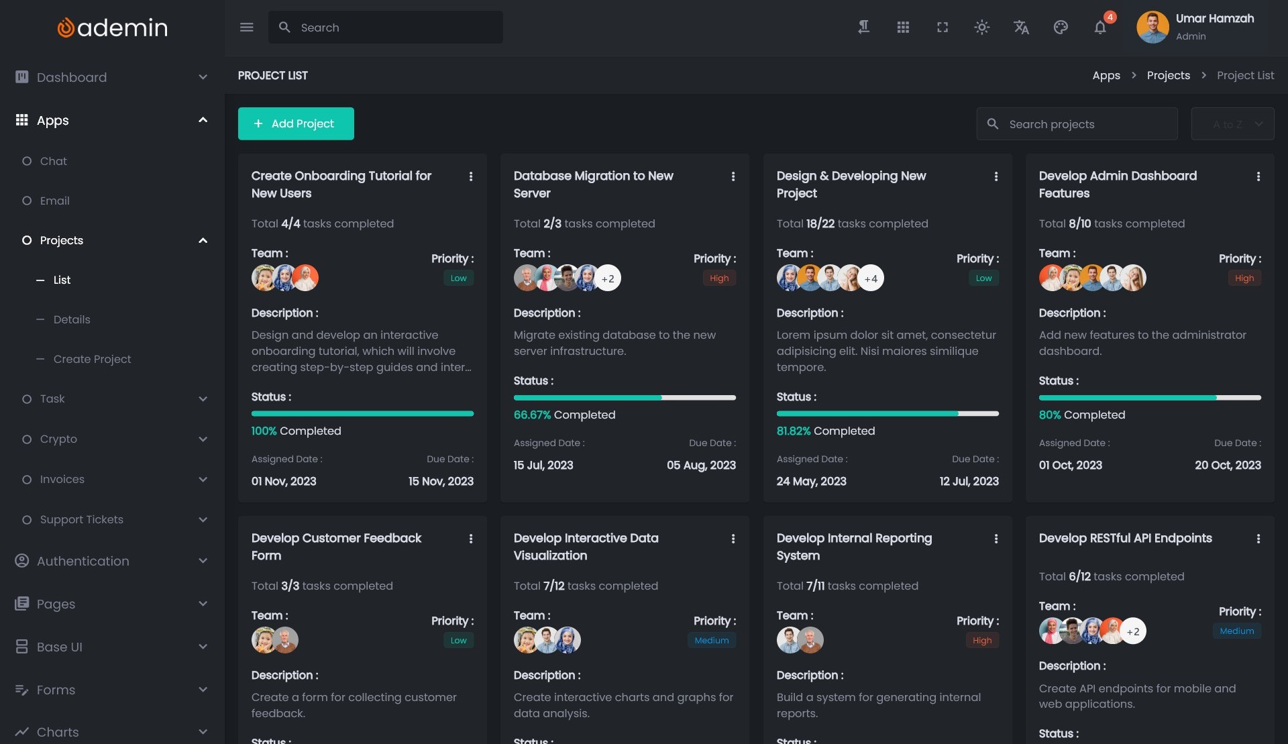
Task: Open the language translate icon
Action: click(1021, 28)
